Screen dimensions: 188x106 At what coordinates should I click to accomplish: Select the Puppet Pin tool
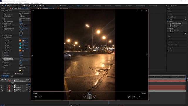(46, 6)
